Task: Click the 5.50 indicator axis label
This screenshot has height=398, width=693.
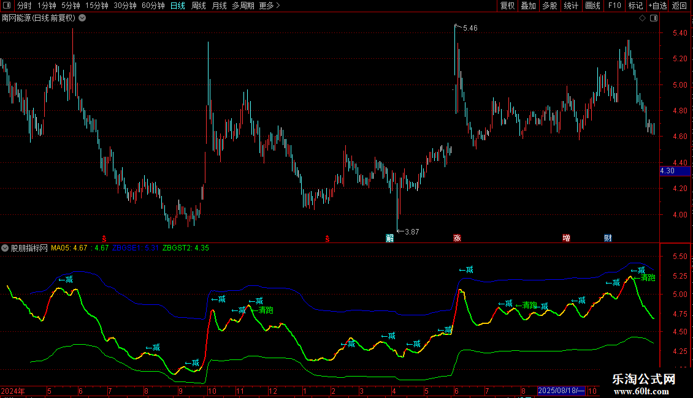Action: coord(680,257)
